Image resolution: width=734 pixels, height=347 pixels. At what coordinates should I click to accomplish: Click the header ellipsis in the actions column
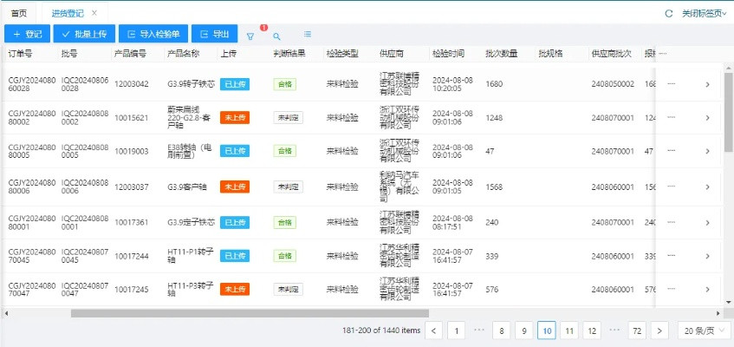(663, 54)
